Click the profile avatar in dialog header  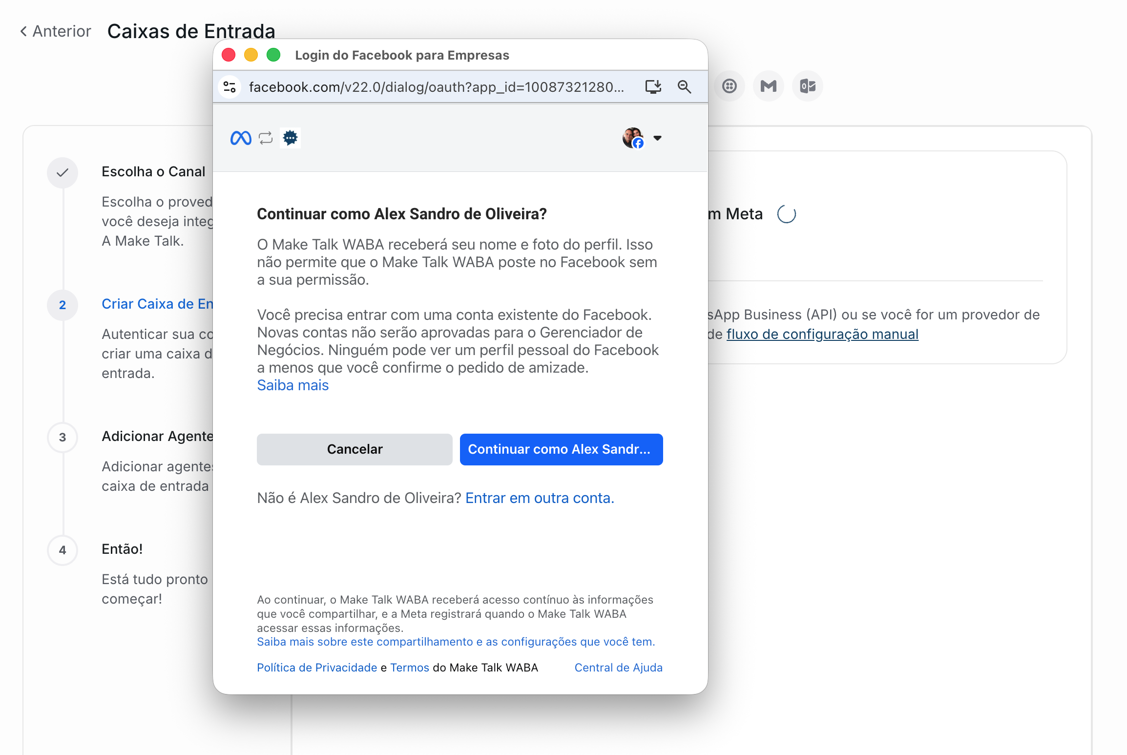[633, 138]
